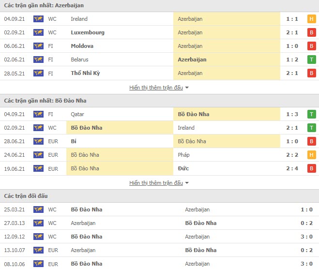Open the Luxembourg team link
Viewport: 319px width, 269px height.
click(x=88, y=32)
